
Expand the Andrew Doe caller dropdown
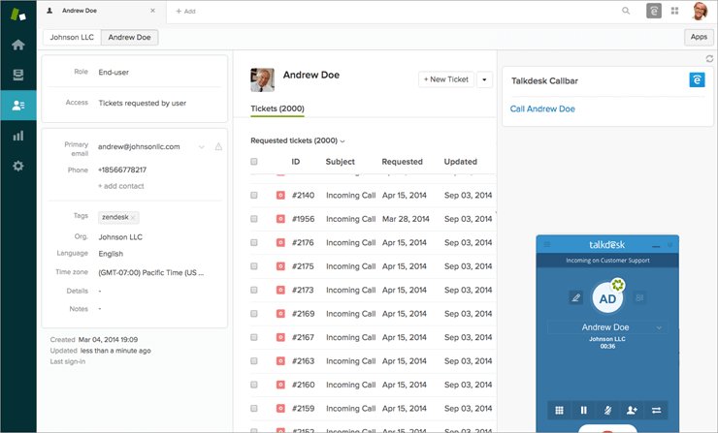[660, 328]
